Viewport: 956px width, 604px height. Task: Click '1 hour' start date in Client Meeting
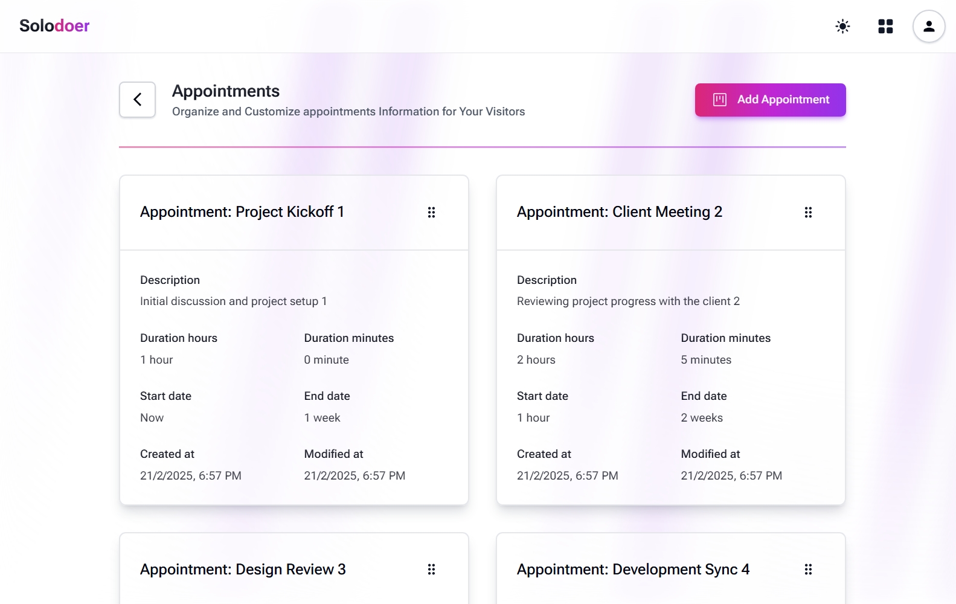click(533, 418)
